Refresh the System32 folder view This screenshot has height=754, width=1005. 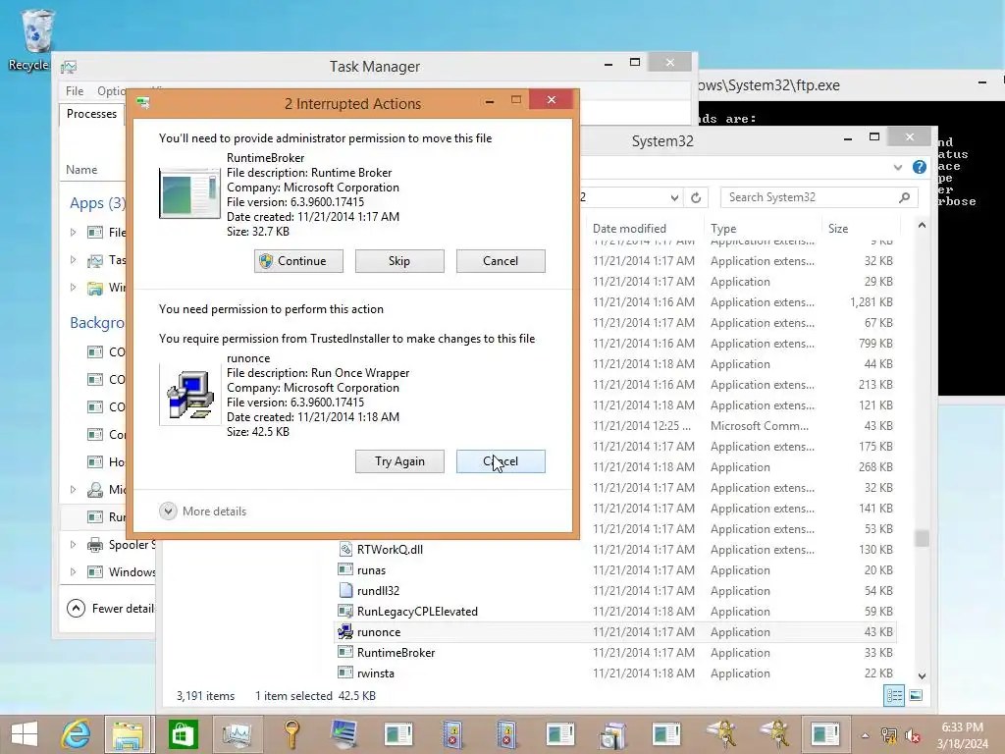coord(696,197)
